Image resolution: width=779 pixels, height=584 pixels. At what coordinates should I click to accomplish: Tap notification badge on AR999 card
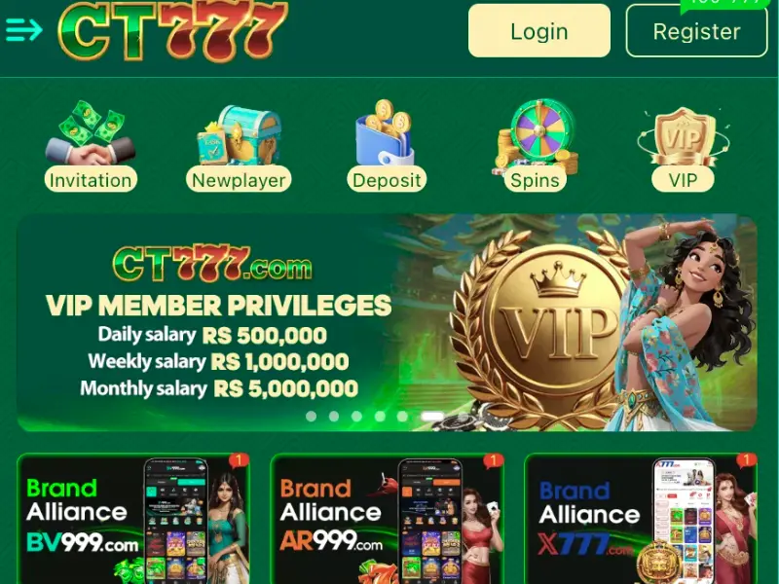point(494,460)
